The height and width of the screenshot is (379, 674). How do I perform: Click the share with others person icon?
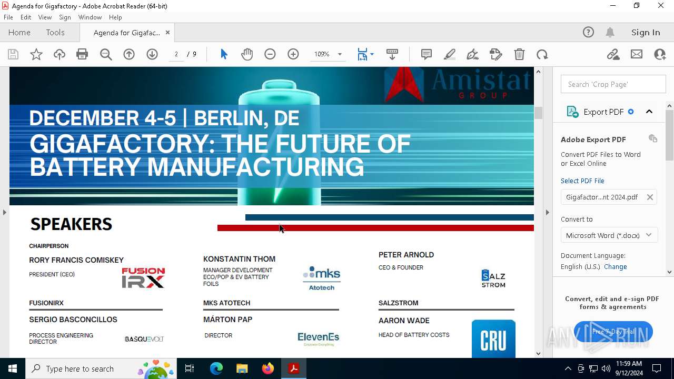[660, 54]
